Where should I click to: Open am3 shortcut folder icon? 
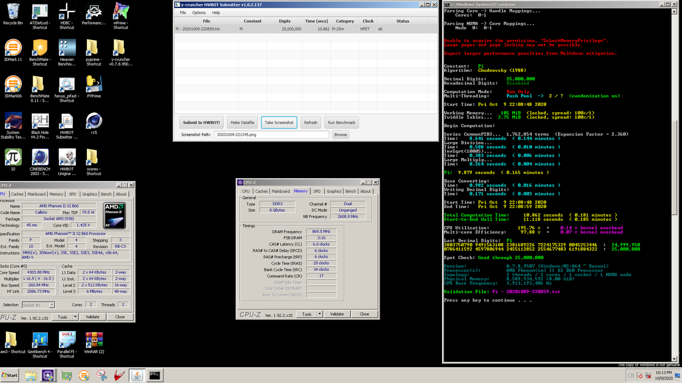click(13, 343)
